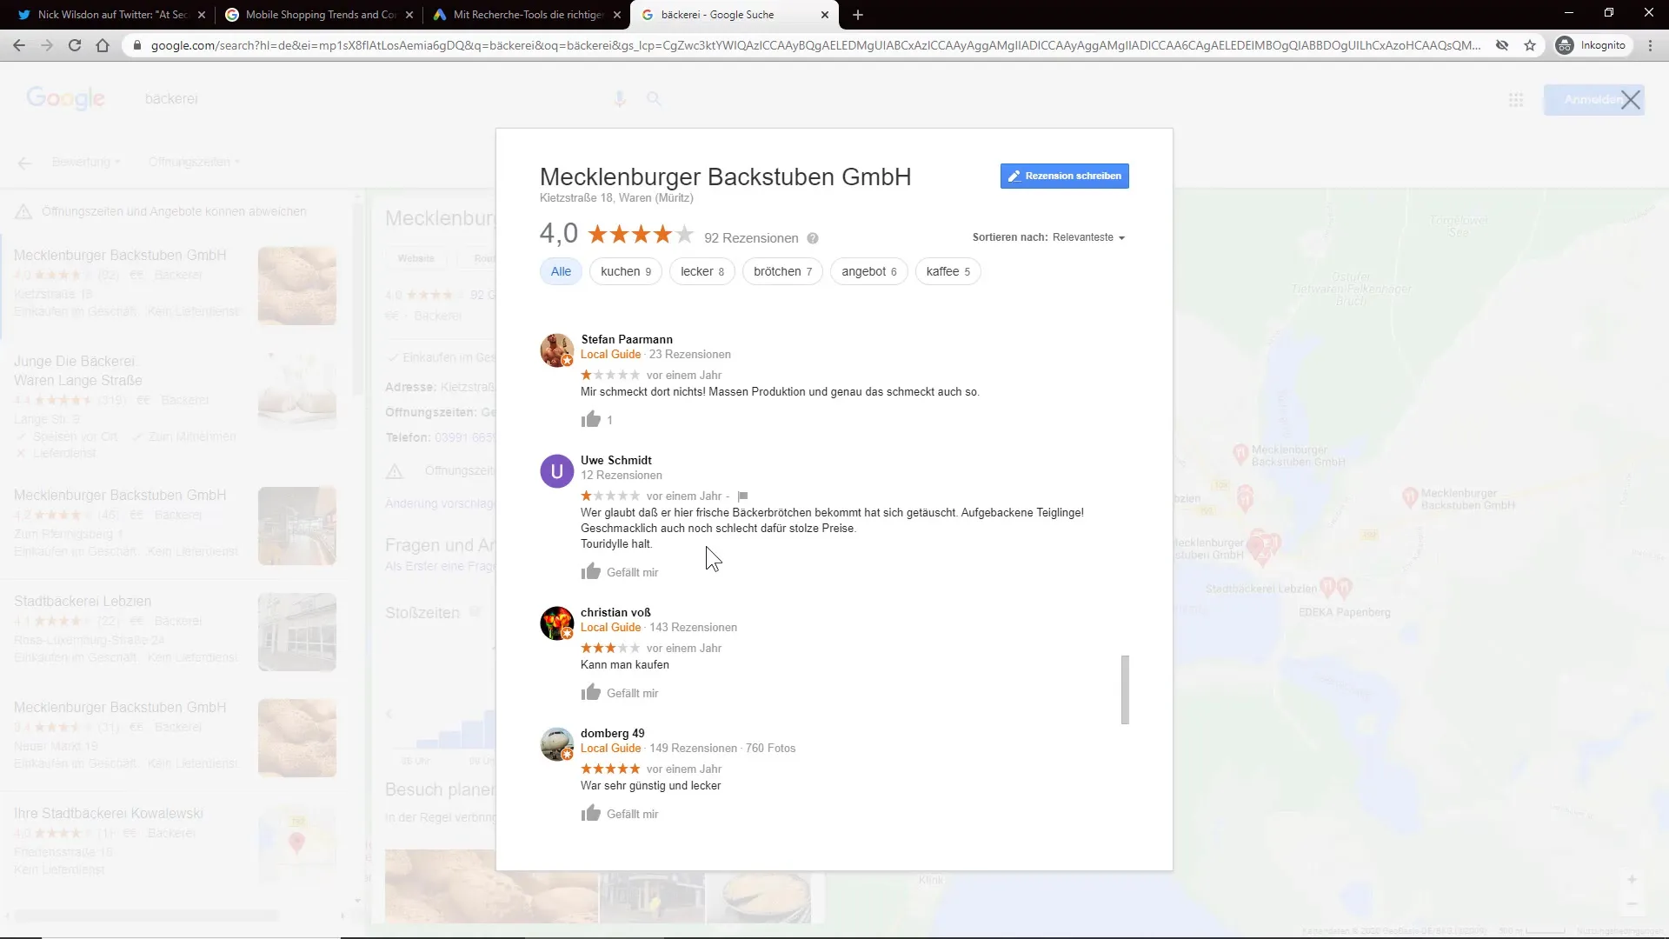Select Stadtbäckerei Lebzien result
The image size is (1669, 939).
click(x=174, y=632)
